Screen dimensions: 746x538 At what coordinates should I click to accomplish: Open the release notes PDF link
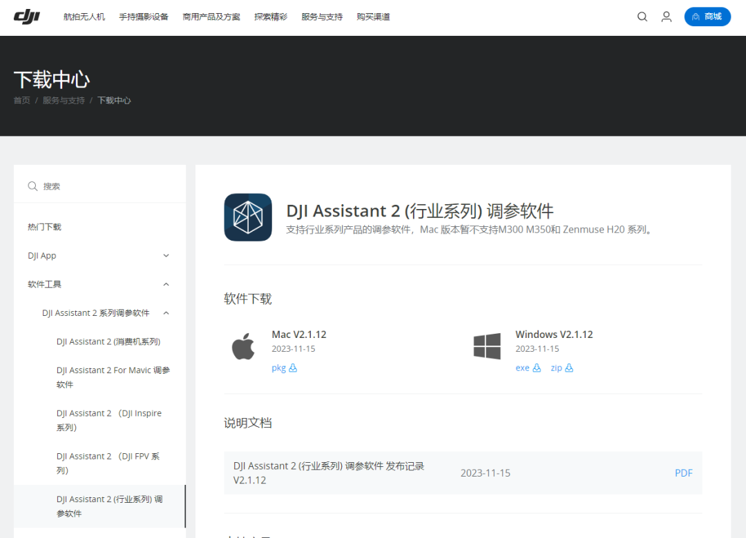click(x=684, y=473)
